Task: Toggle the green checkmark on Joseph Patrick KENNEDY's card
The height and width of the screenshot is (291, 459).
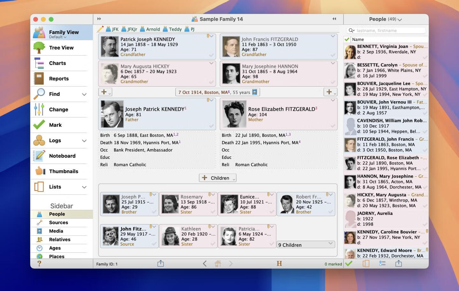Action: [x=211, y=126]
